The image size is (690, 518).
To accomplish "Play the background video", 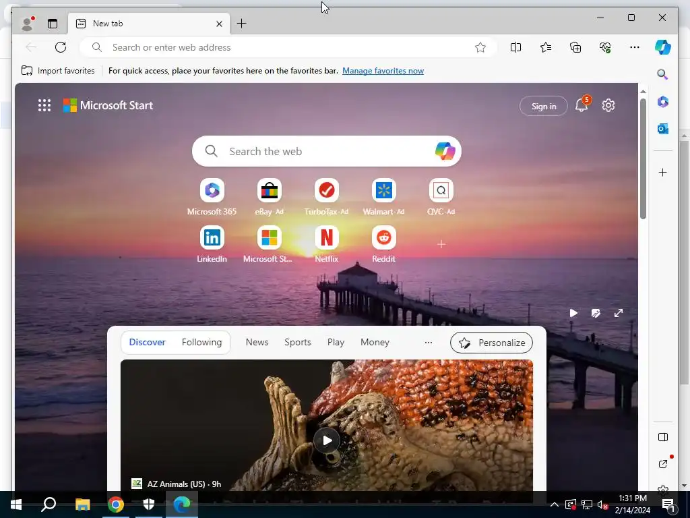I will [573, 313].
